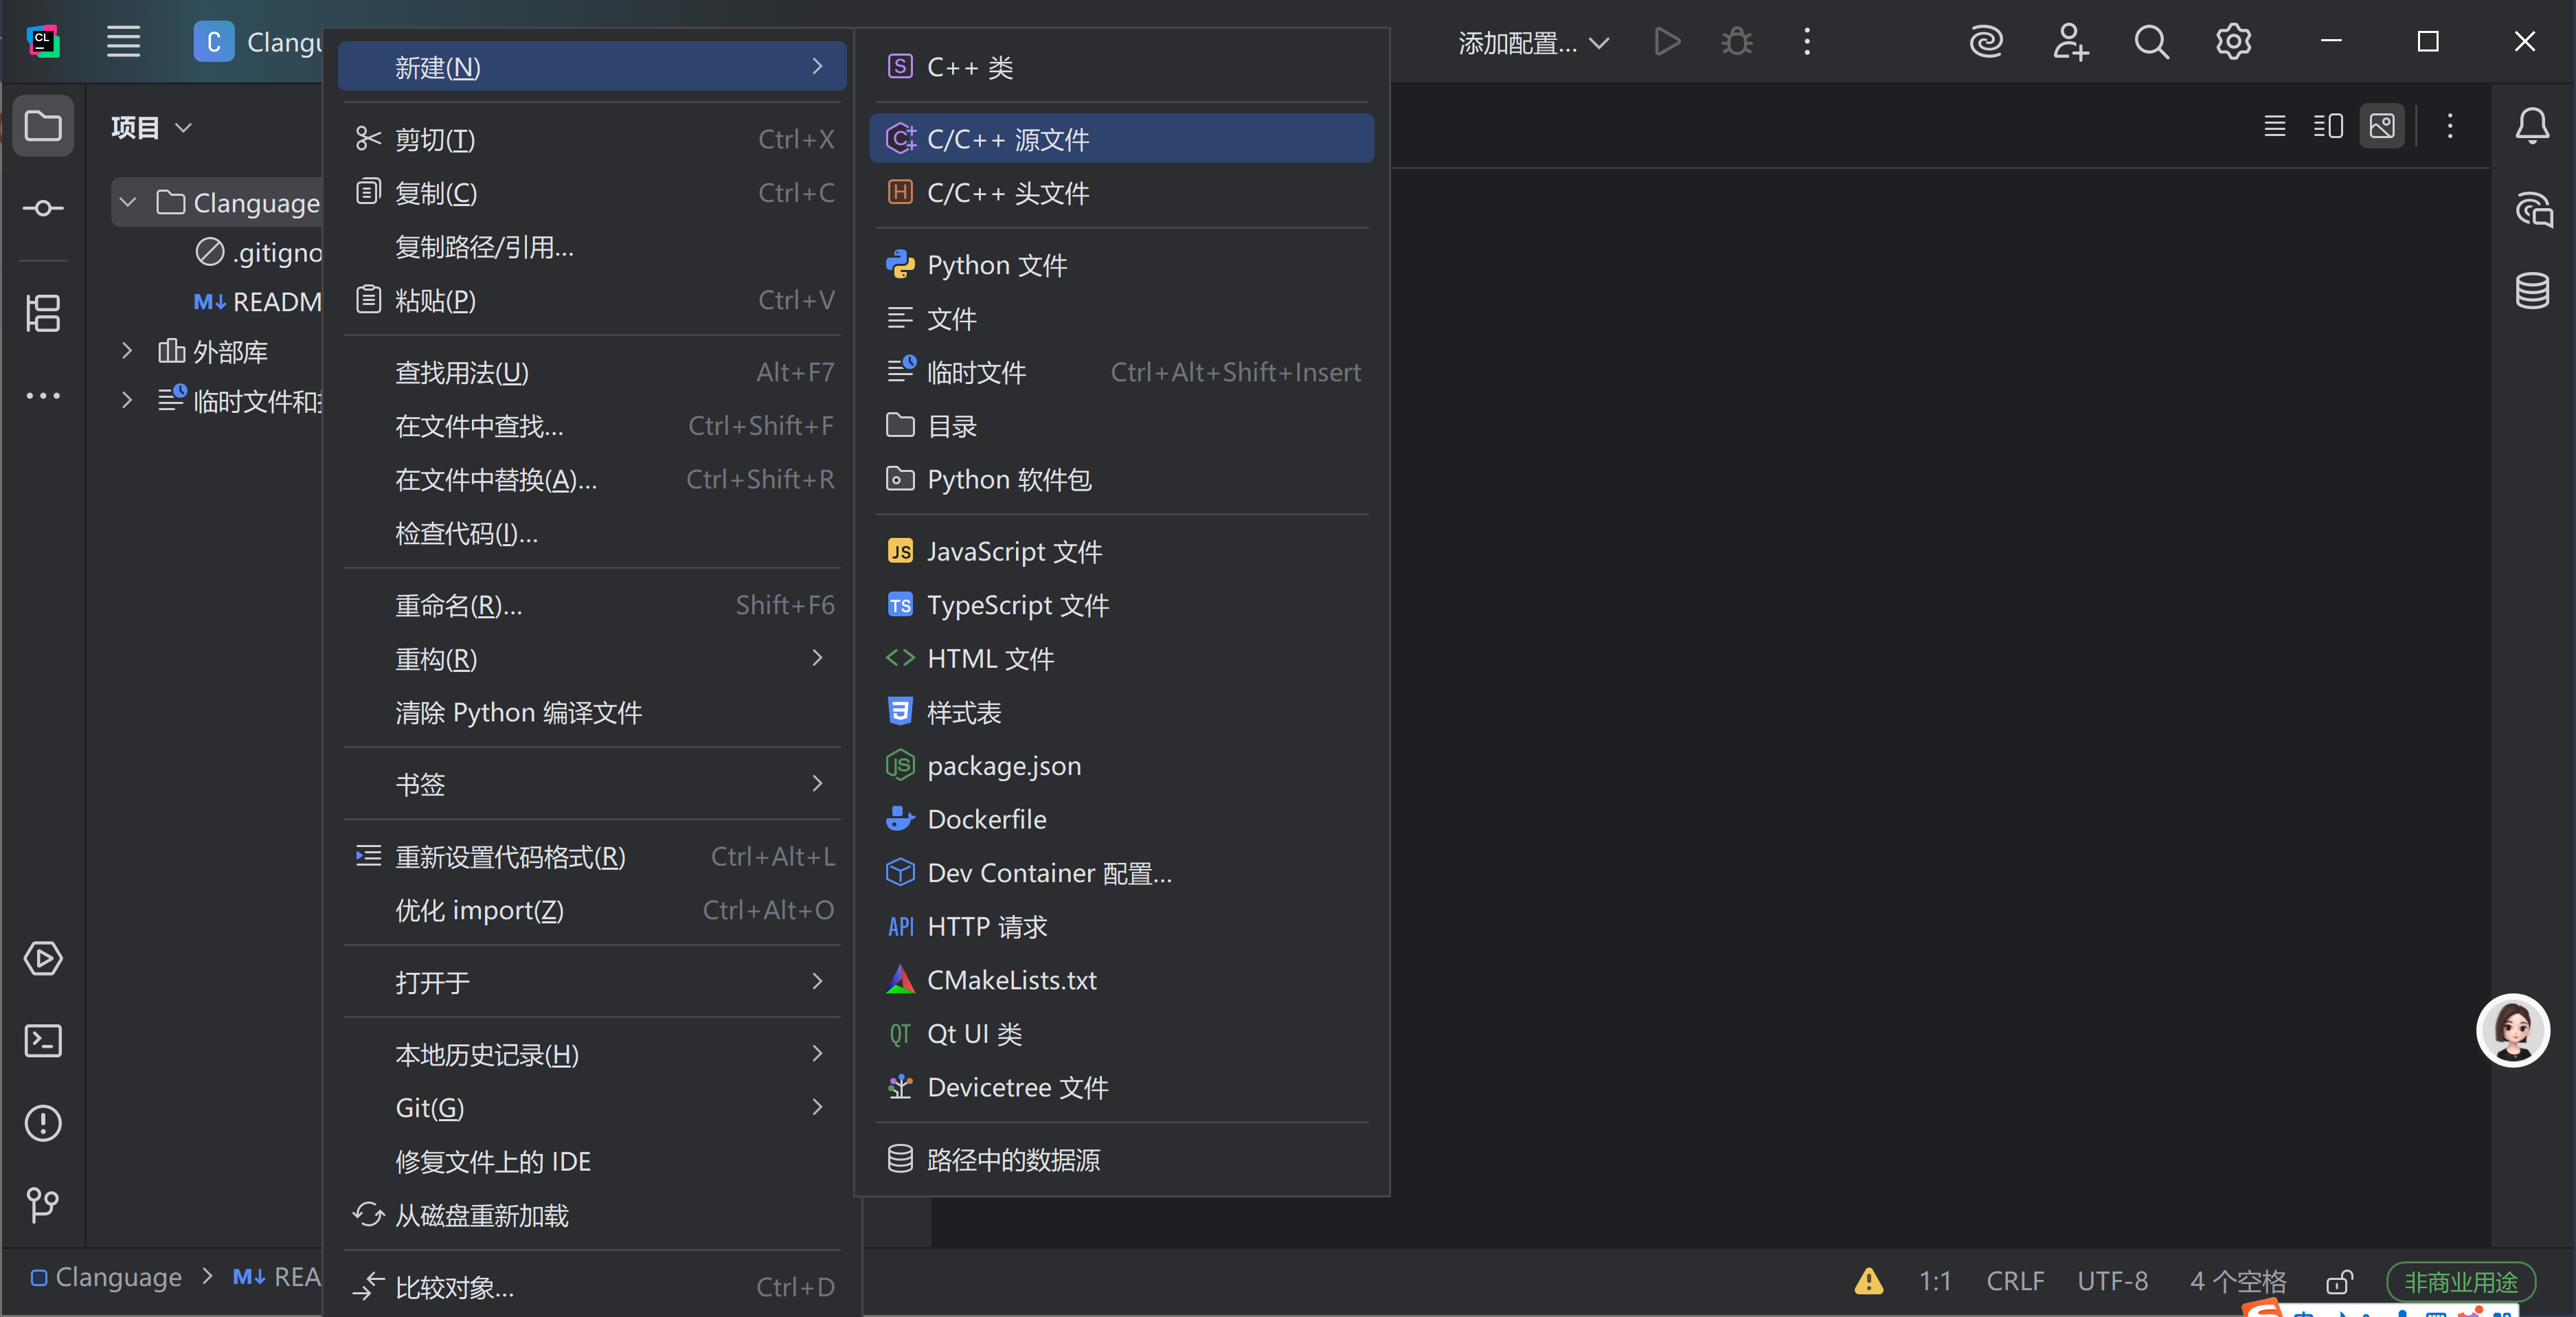Open the Structure tool window icon
2576x1317 pixels.
(43, 313)
